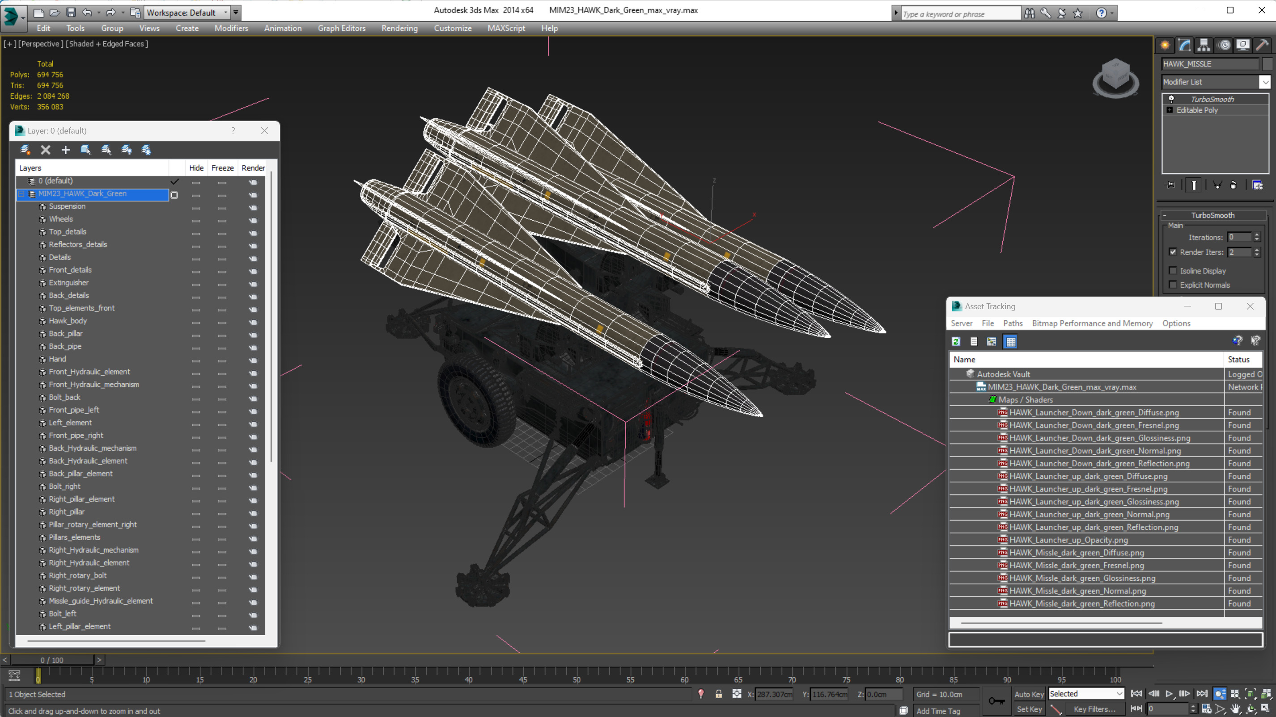Click tree view icon in Asset Tracking

991,341
